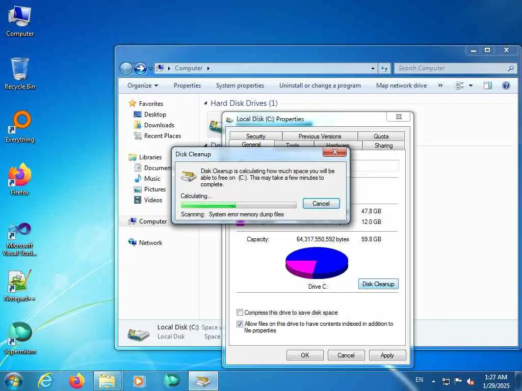Viewport: 522px width, 391px height.
Task: Open the Microsoft Visual Studio desktop shortcut
Action: click(x=20, y=239)
